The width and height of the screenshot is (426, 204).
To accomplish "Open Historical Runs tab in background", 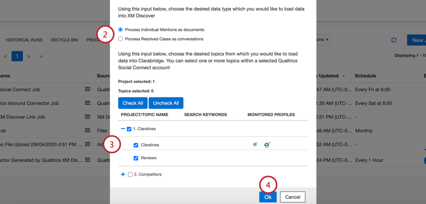I will (x=24, y=40).
